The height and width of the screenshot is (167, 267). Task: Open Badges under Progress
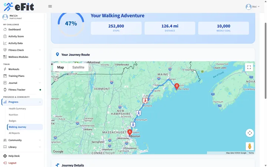click(13, 121)
